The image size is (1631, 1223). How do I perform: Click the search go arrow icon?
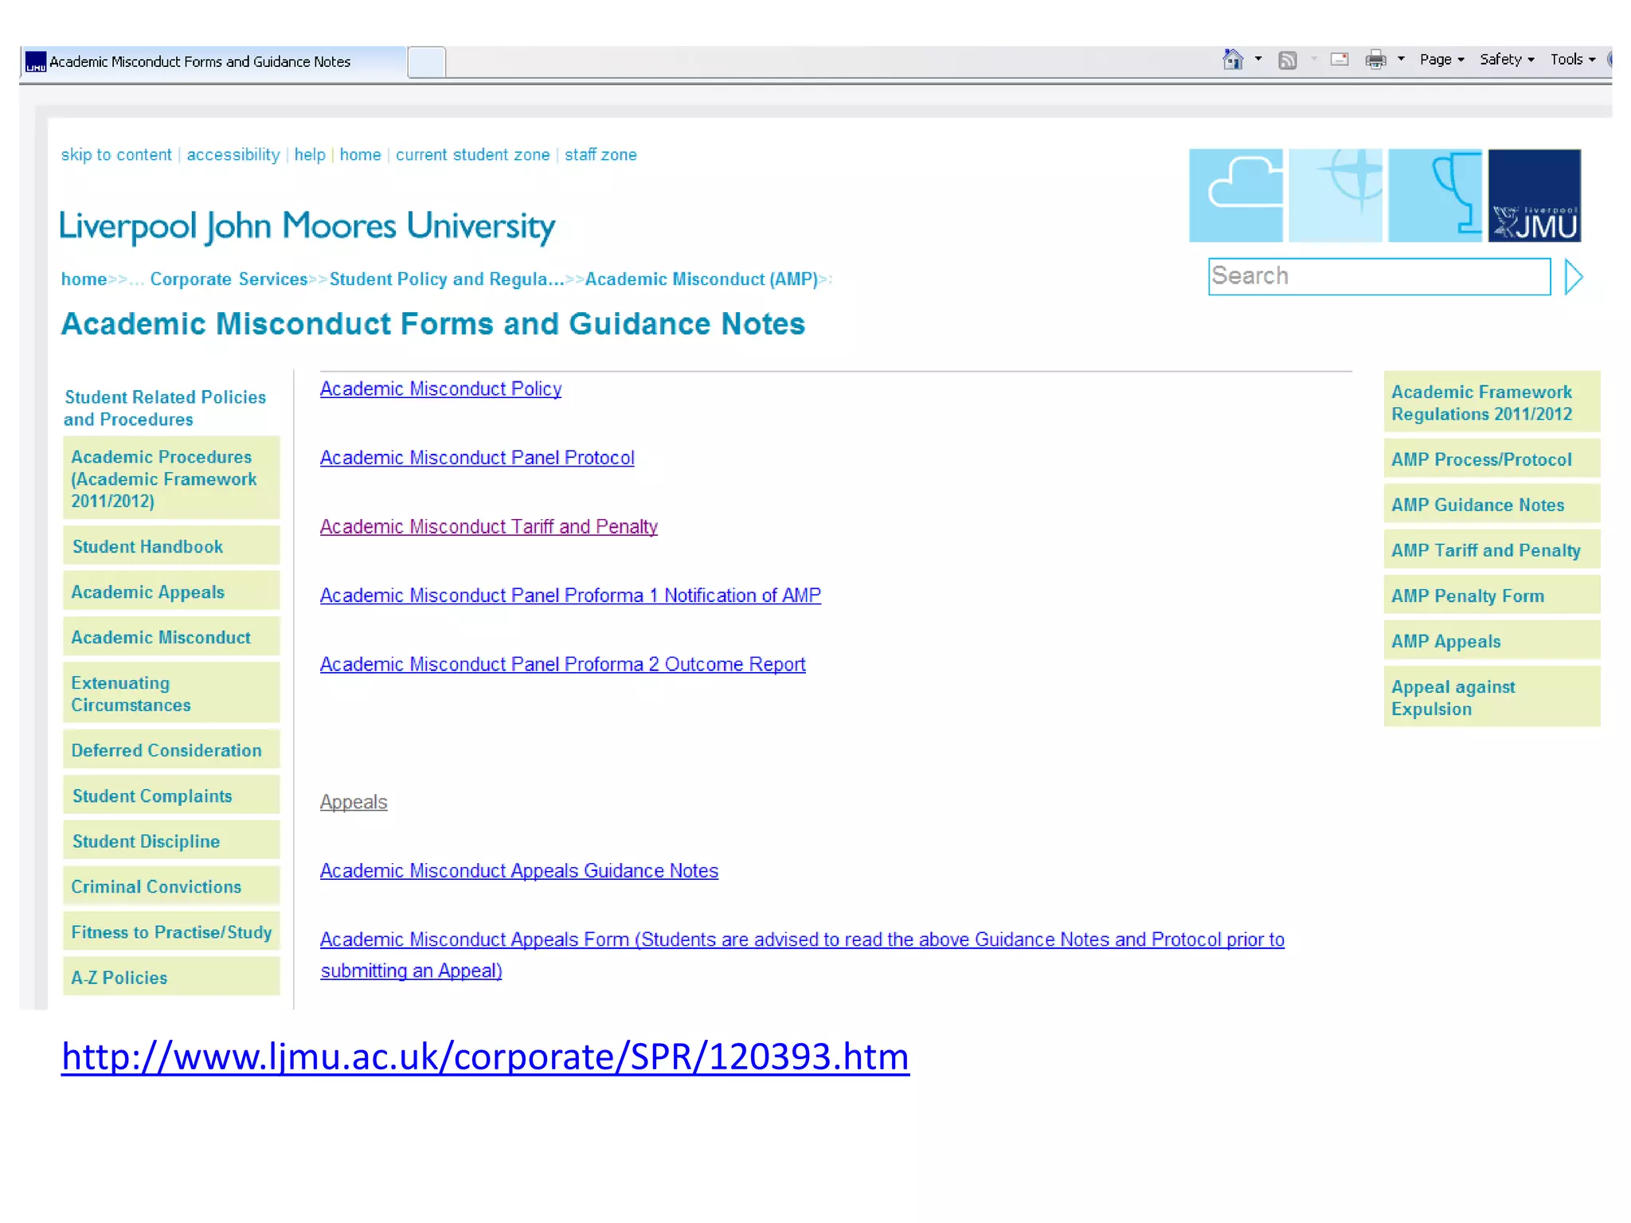[x=1574, y=277]
